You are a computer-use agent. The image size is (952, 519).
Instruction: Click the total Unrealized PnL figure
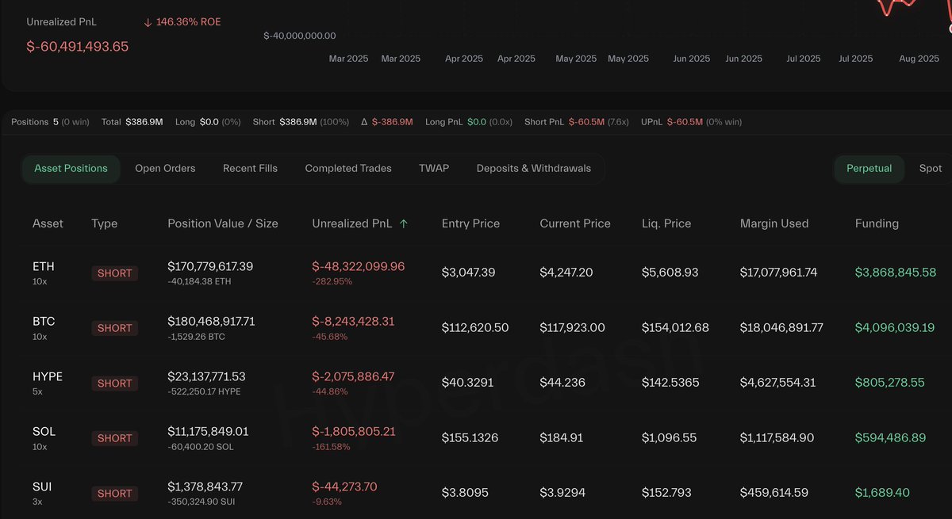76,47
